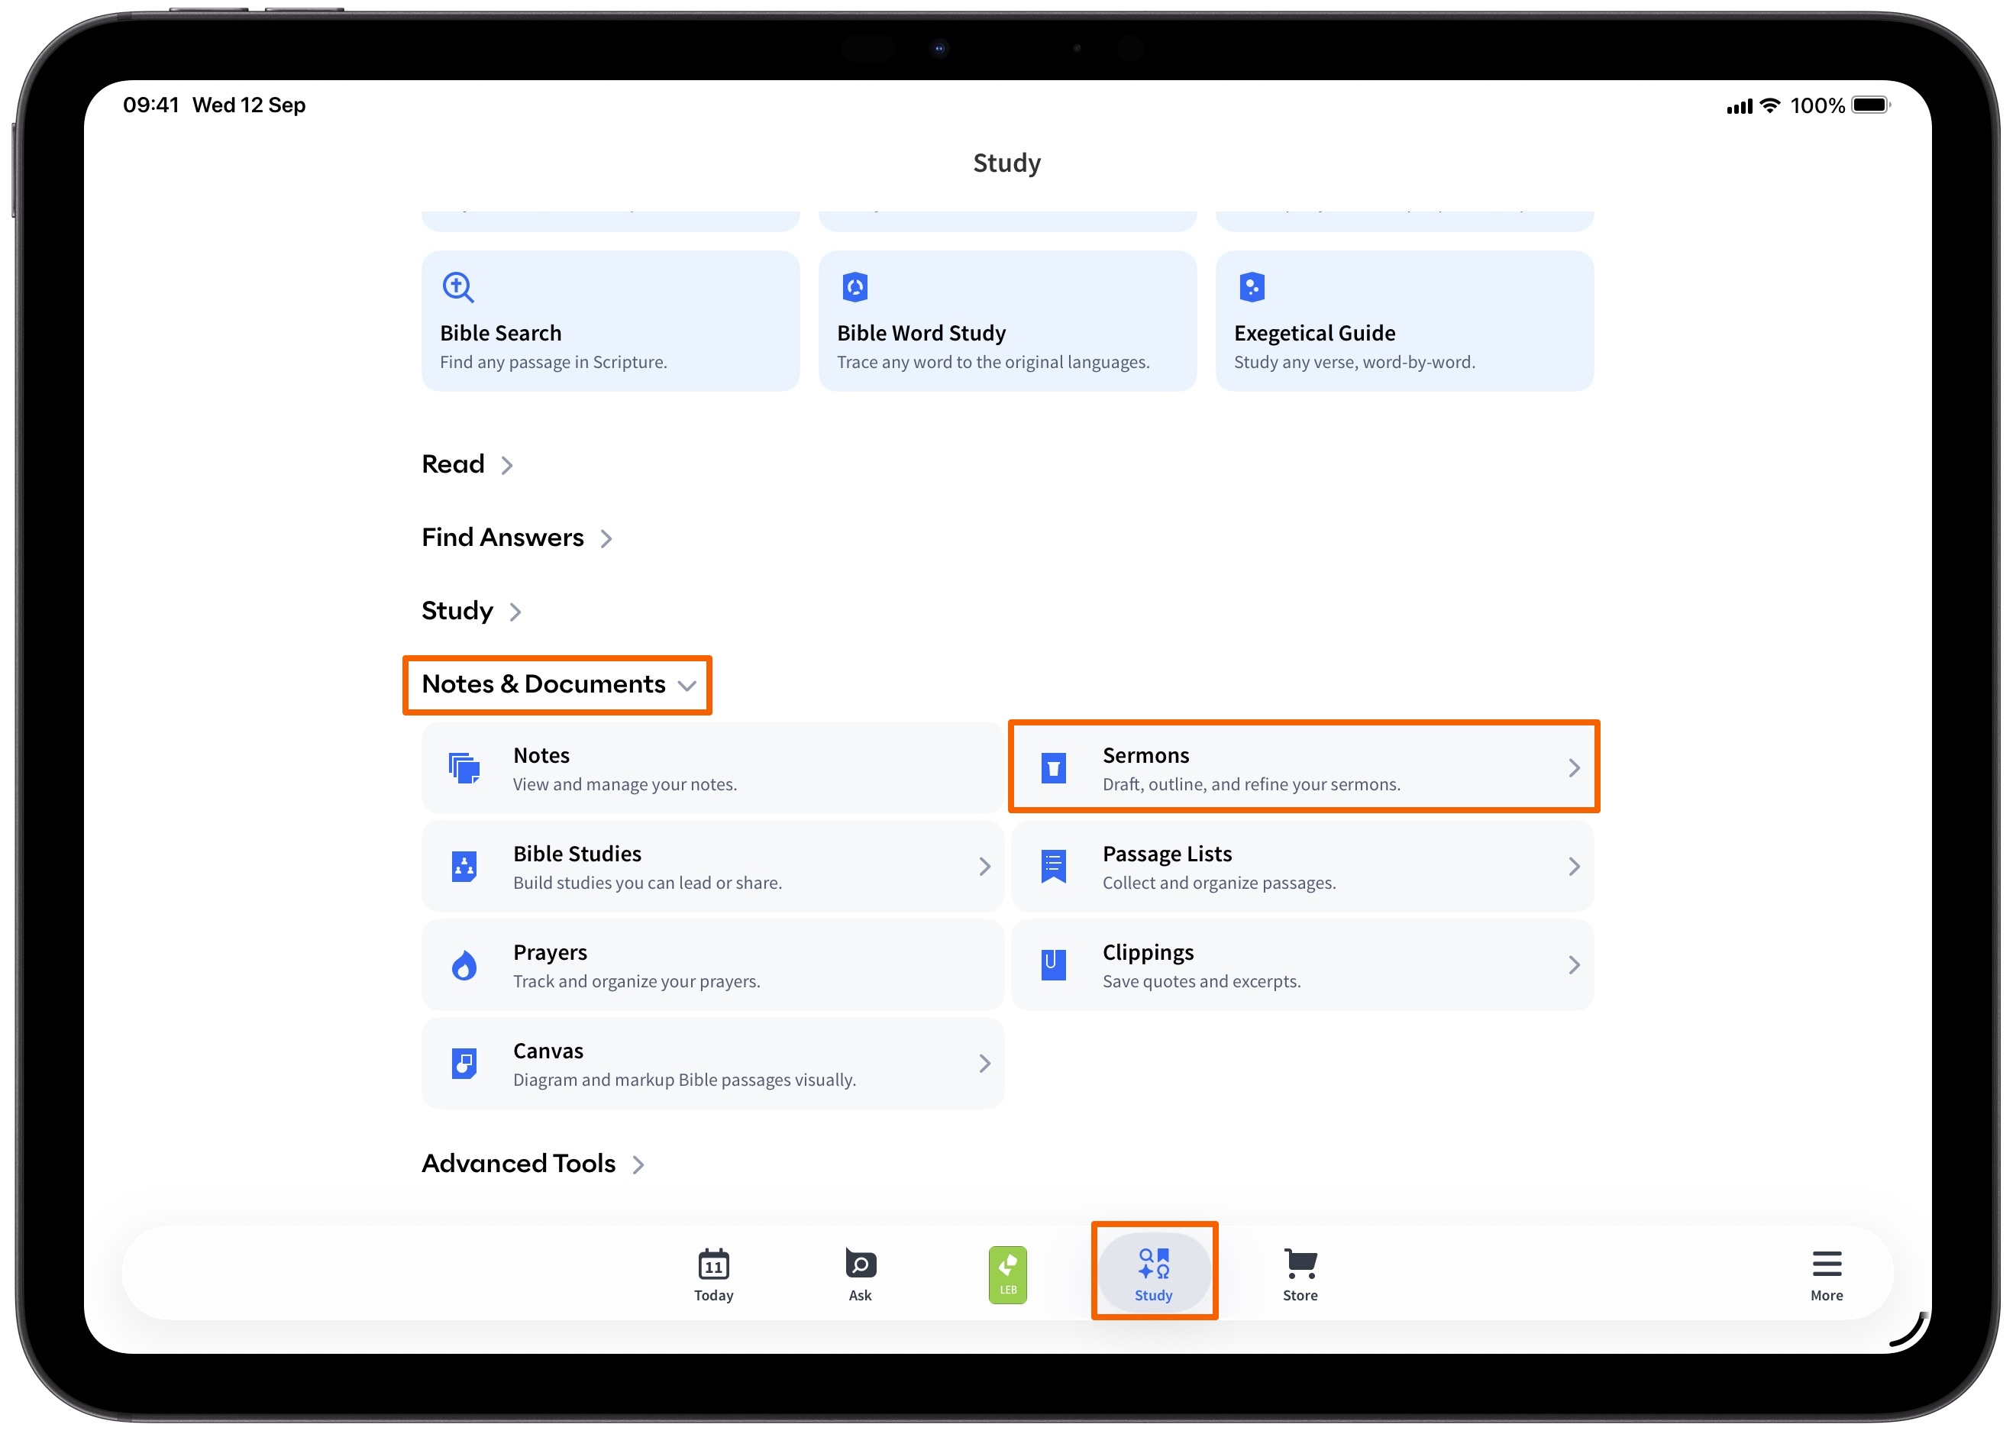This screenshot has width=2016, height=1434.
Task: Tap the Bible Studies icon
Action: 464,866
